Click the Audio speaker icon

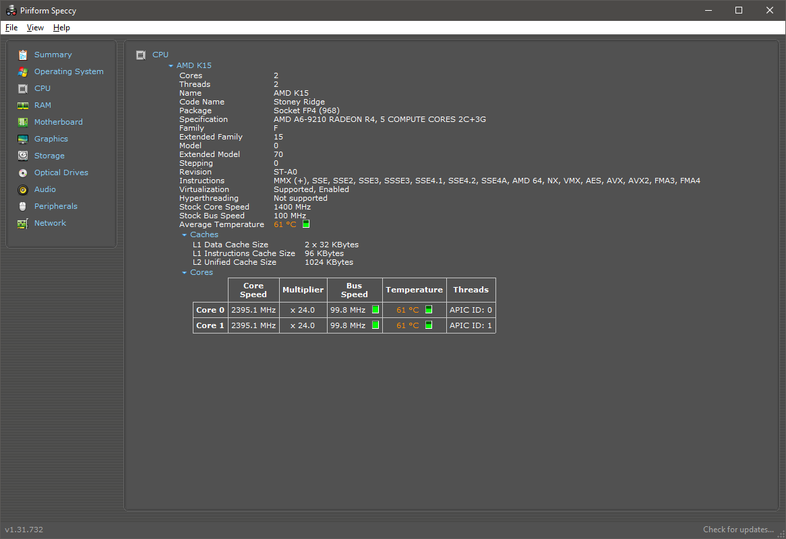pyautogui.click(x=22, y=190)
